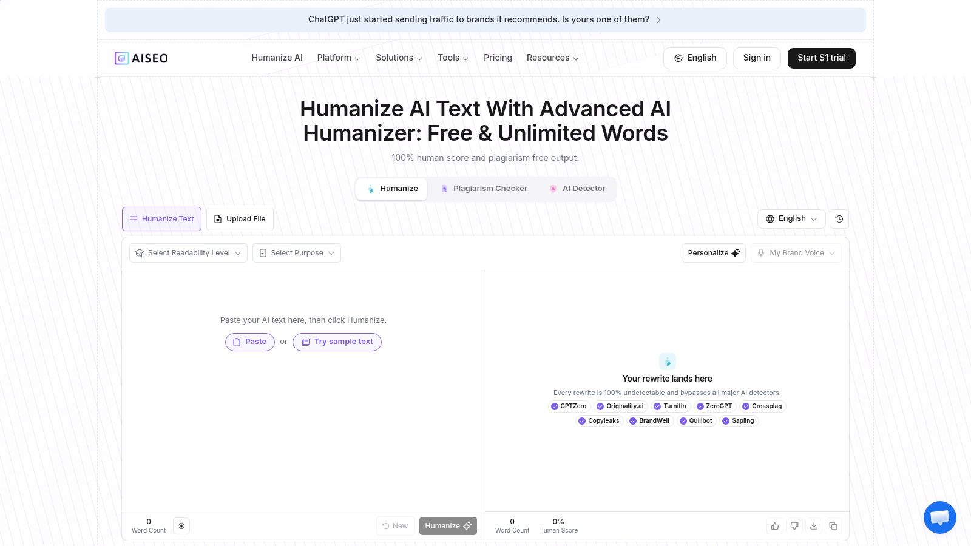Change site language via header English button

point(695,58)
